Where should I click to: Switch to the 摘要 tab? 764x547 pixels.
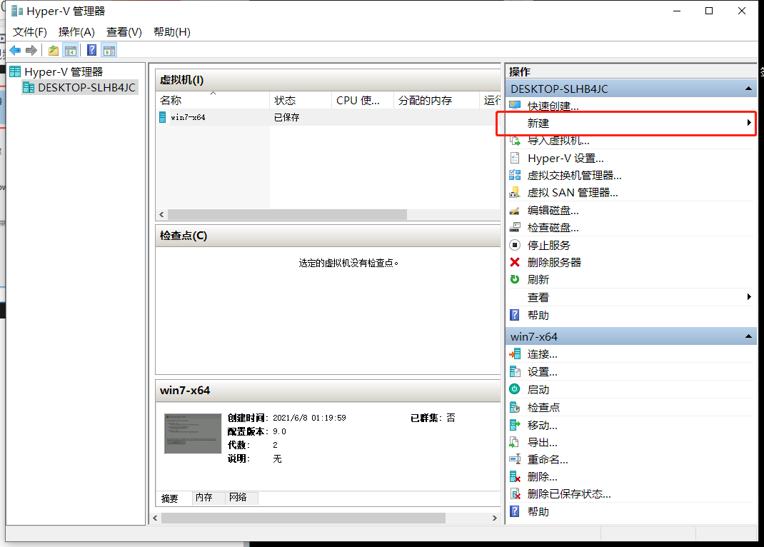(x=169, y=498)
